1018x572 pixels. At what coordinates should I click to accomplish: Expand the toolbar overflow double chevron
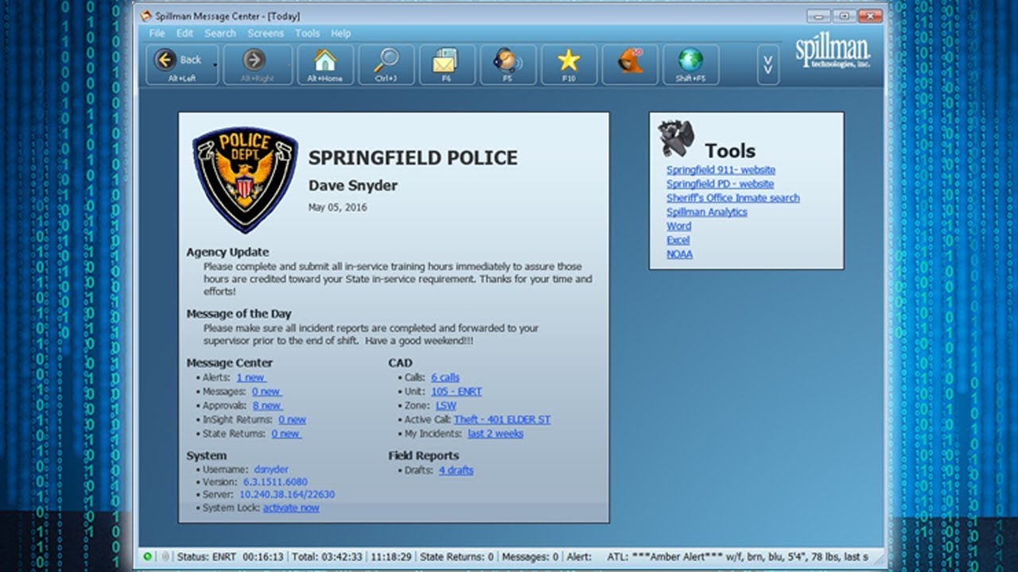767,64
